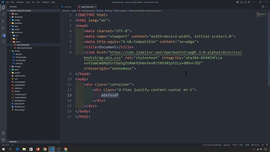
Task: Open console.php in routes folder
Action: [21, 60]
